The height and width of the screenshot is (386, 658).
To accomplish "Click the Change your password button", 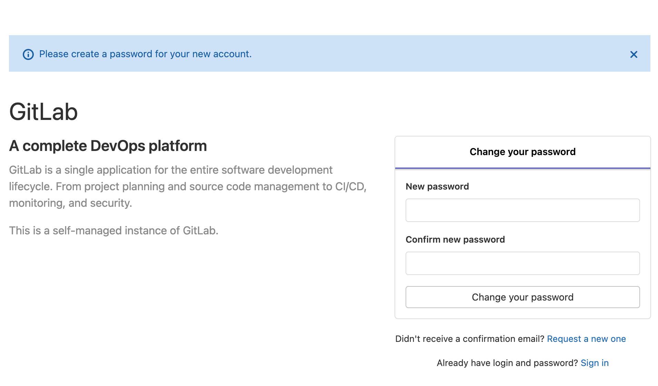I will tap(522, 297).
